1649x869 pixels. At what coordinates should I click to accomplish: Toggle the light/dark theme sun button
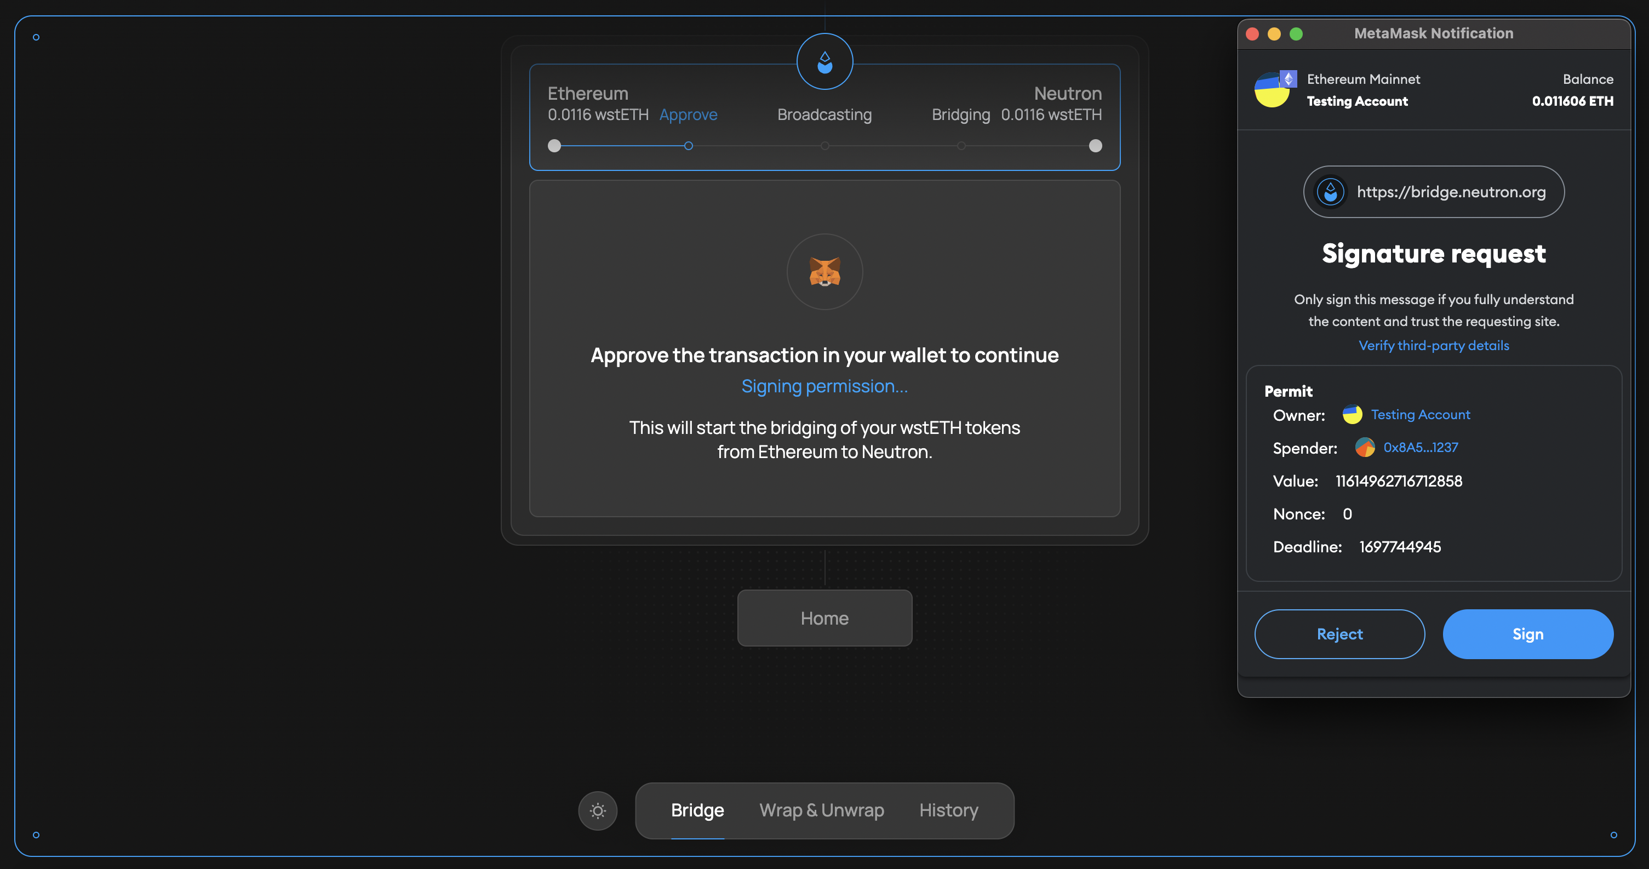[597, 811]
